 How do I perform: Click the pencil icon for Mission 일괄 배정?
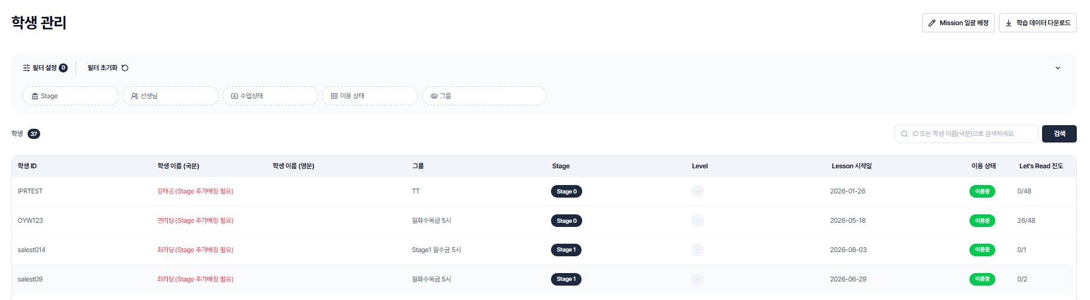coord(932,23)
